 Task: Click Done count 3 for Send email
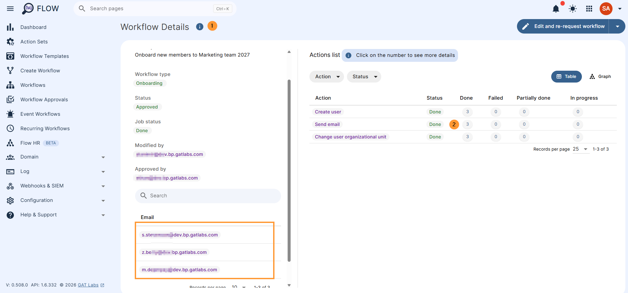coord(467,124)
